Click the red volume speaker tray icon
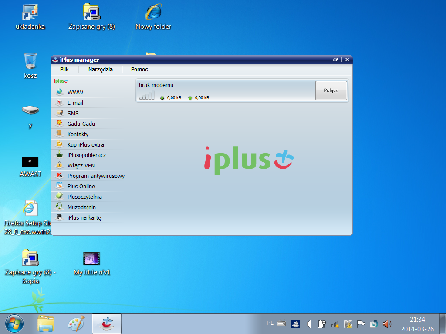Screen dimensions: 446x334 387,324
